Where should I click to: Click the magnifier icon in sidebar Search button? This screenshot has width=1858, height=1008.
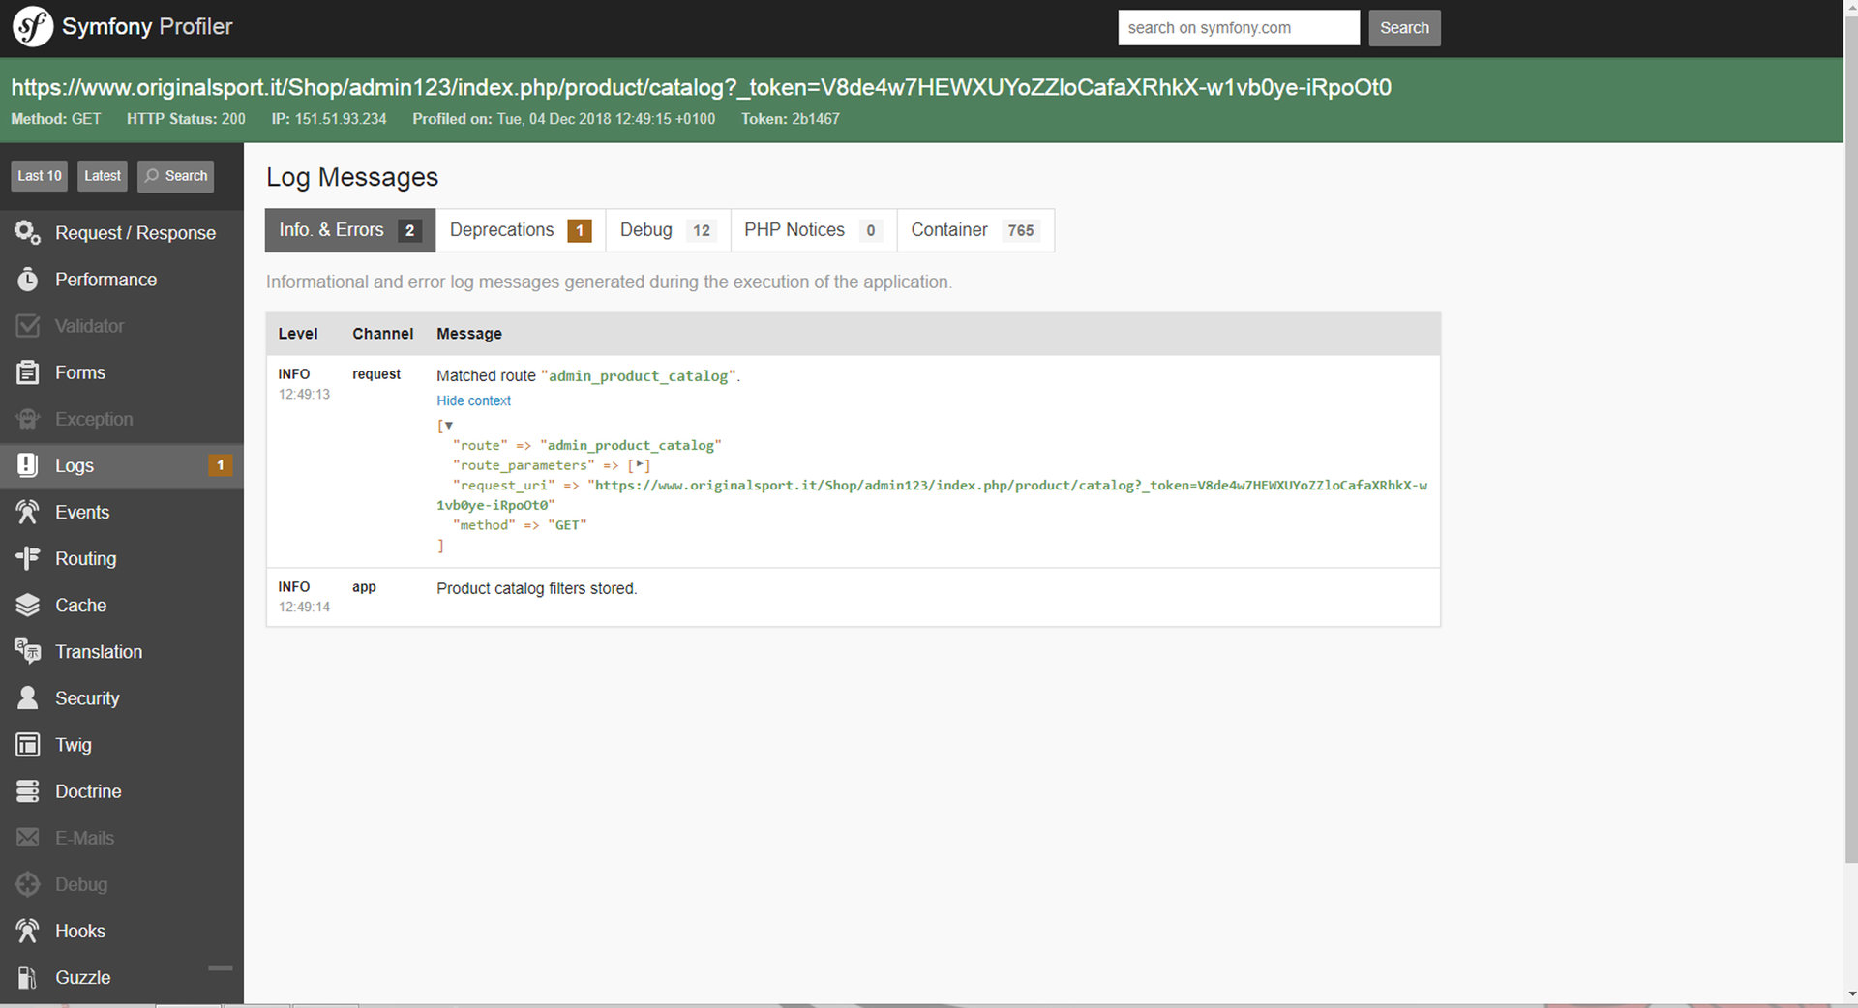151,176
